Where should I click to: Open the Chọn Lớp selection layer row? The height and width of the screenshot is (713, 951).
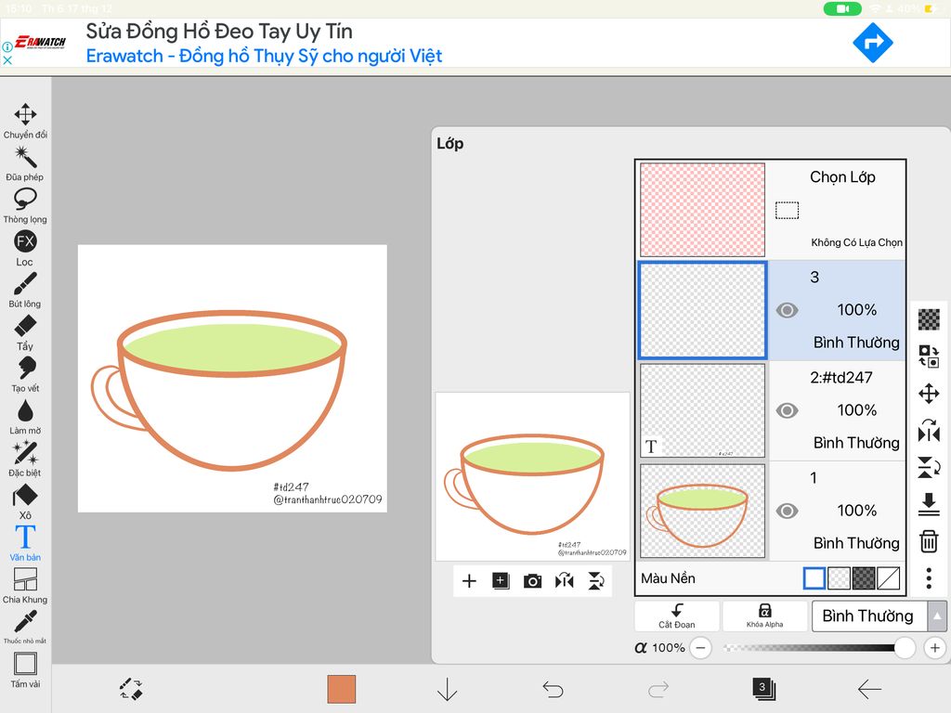pyautogui.click(x=771, y=210)
